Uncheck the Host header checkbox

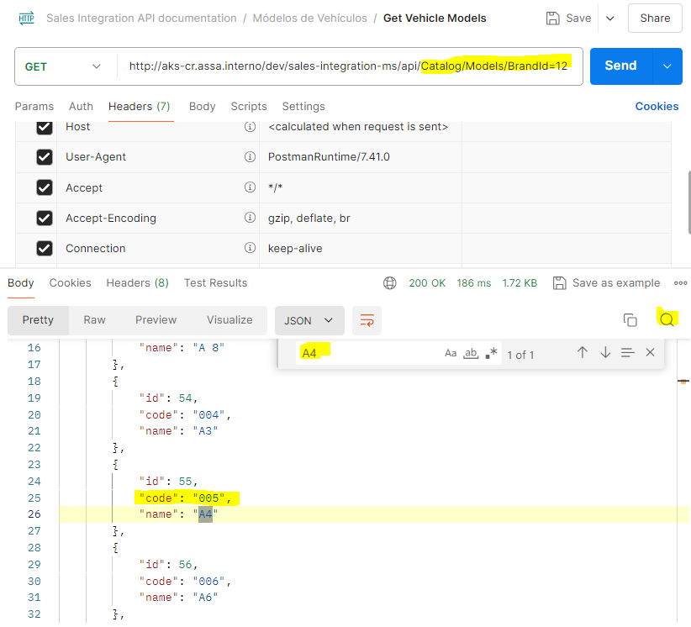tap(45, 127)
